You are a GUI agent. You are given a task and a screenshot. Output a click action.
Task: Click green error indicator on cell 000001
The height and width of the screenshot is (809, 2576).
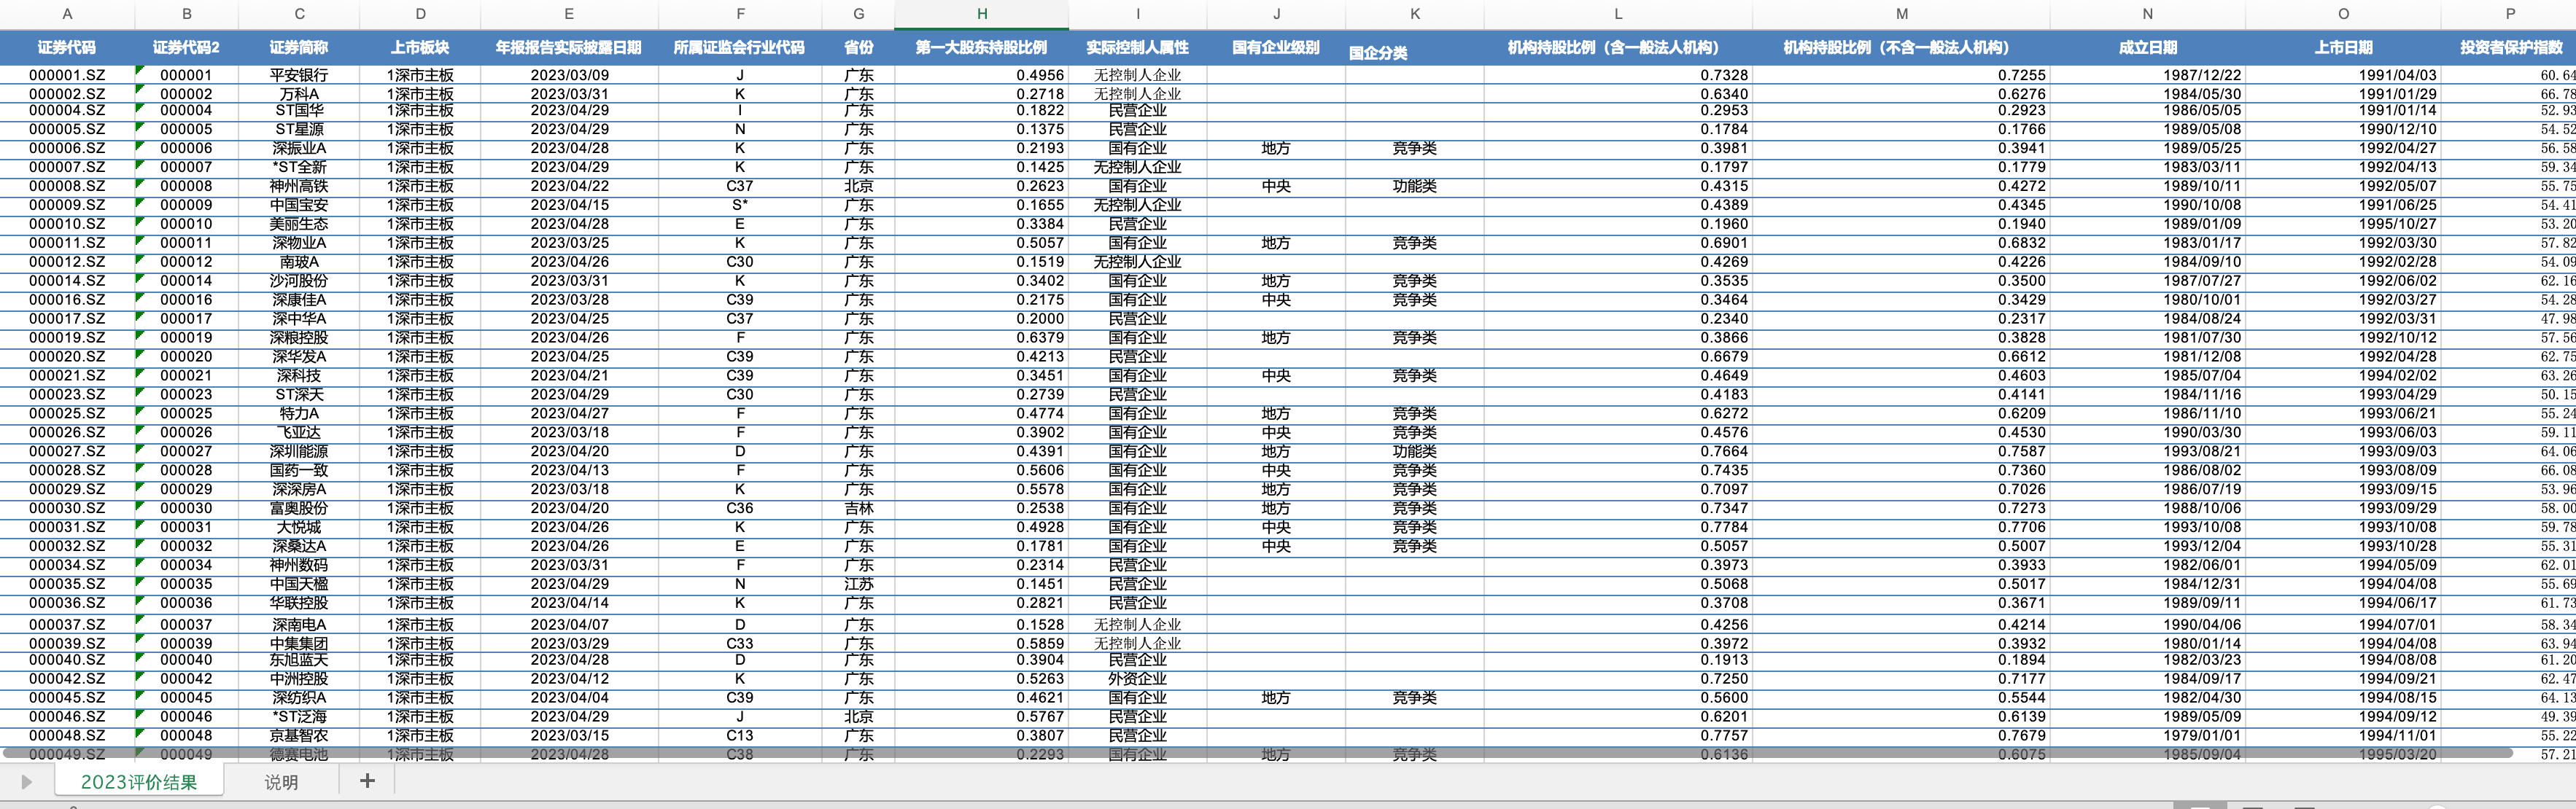140,69
